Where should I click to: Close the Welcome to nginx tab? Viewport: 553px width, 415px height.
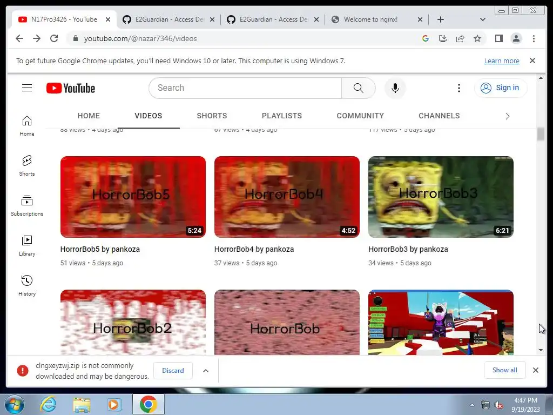420,19
